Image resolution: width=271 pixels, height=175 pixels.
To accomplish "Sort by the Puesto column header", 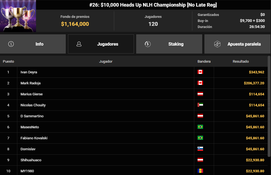I will click(x=9, y=62).
